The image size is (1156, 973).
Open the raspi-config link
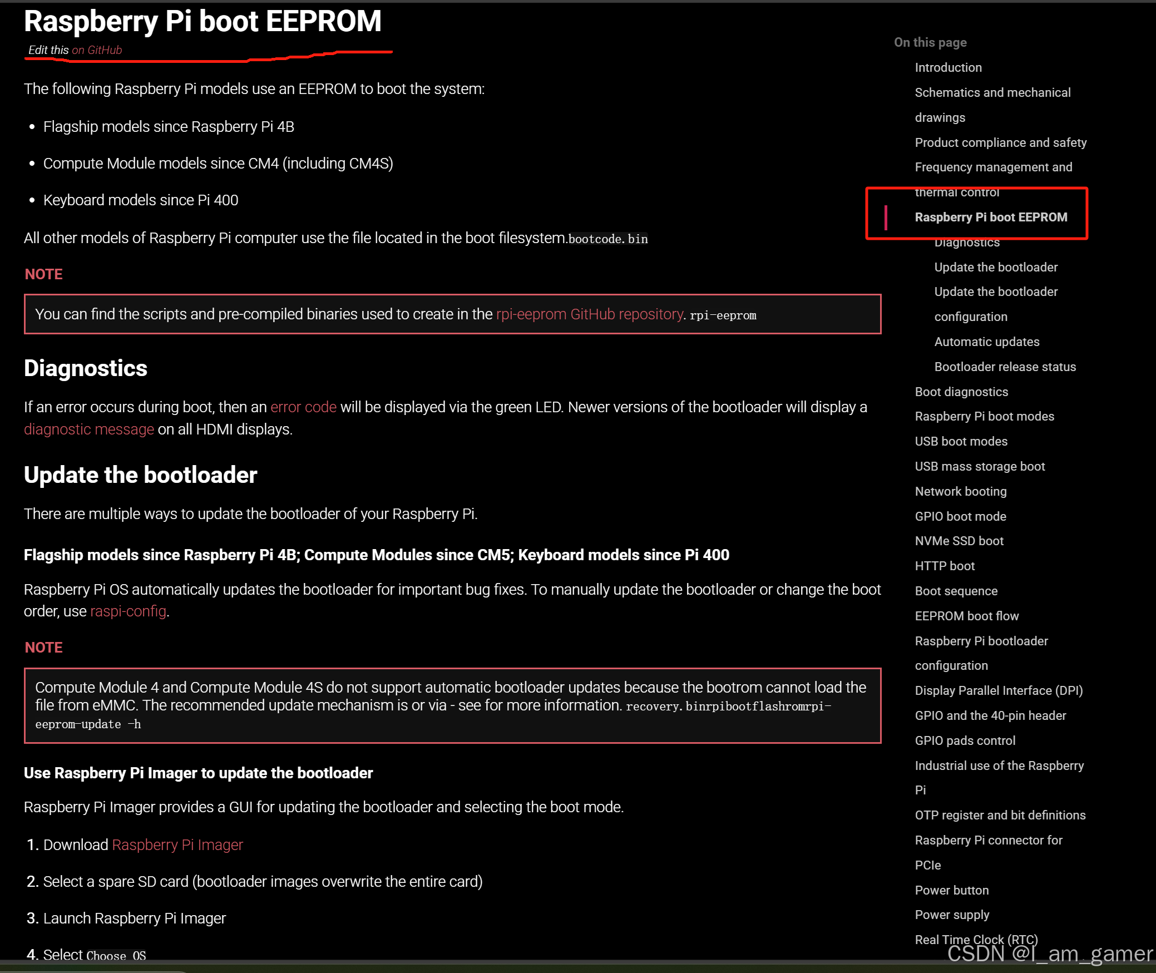tap(128, 611)
